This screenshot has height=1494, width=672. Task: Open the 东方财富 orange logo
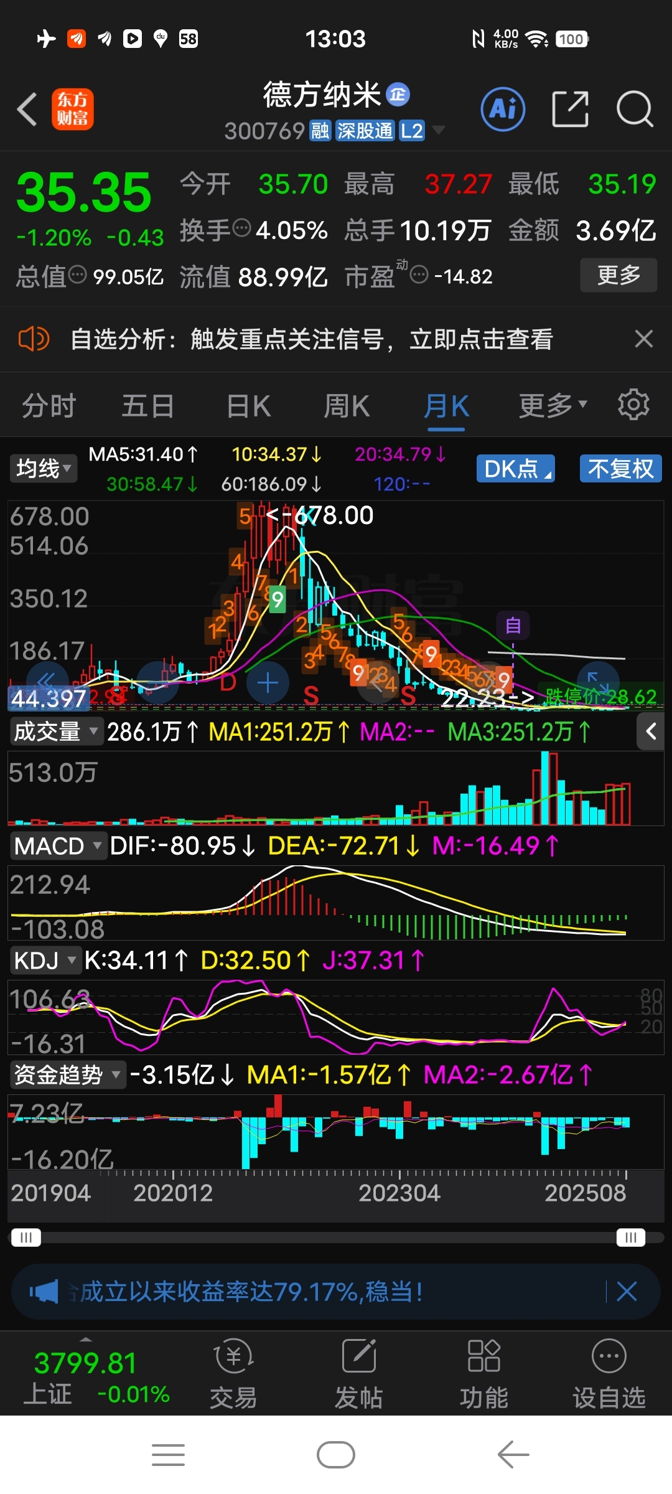[x=73, y=109]
